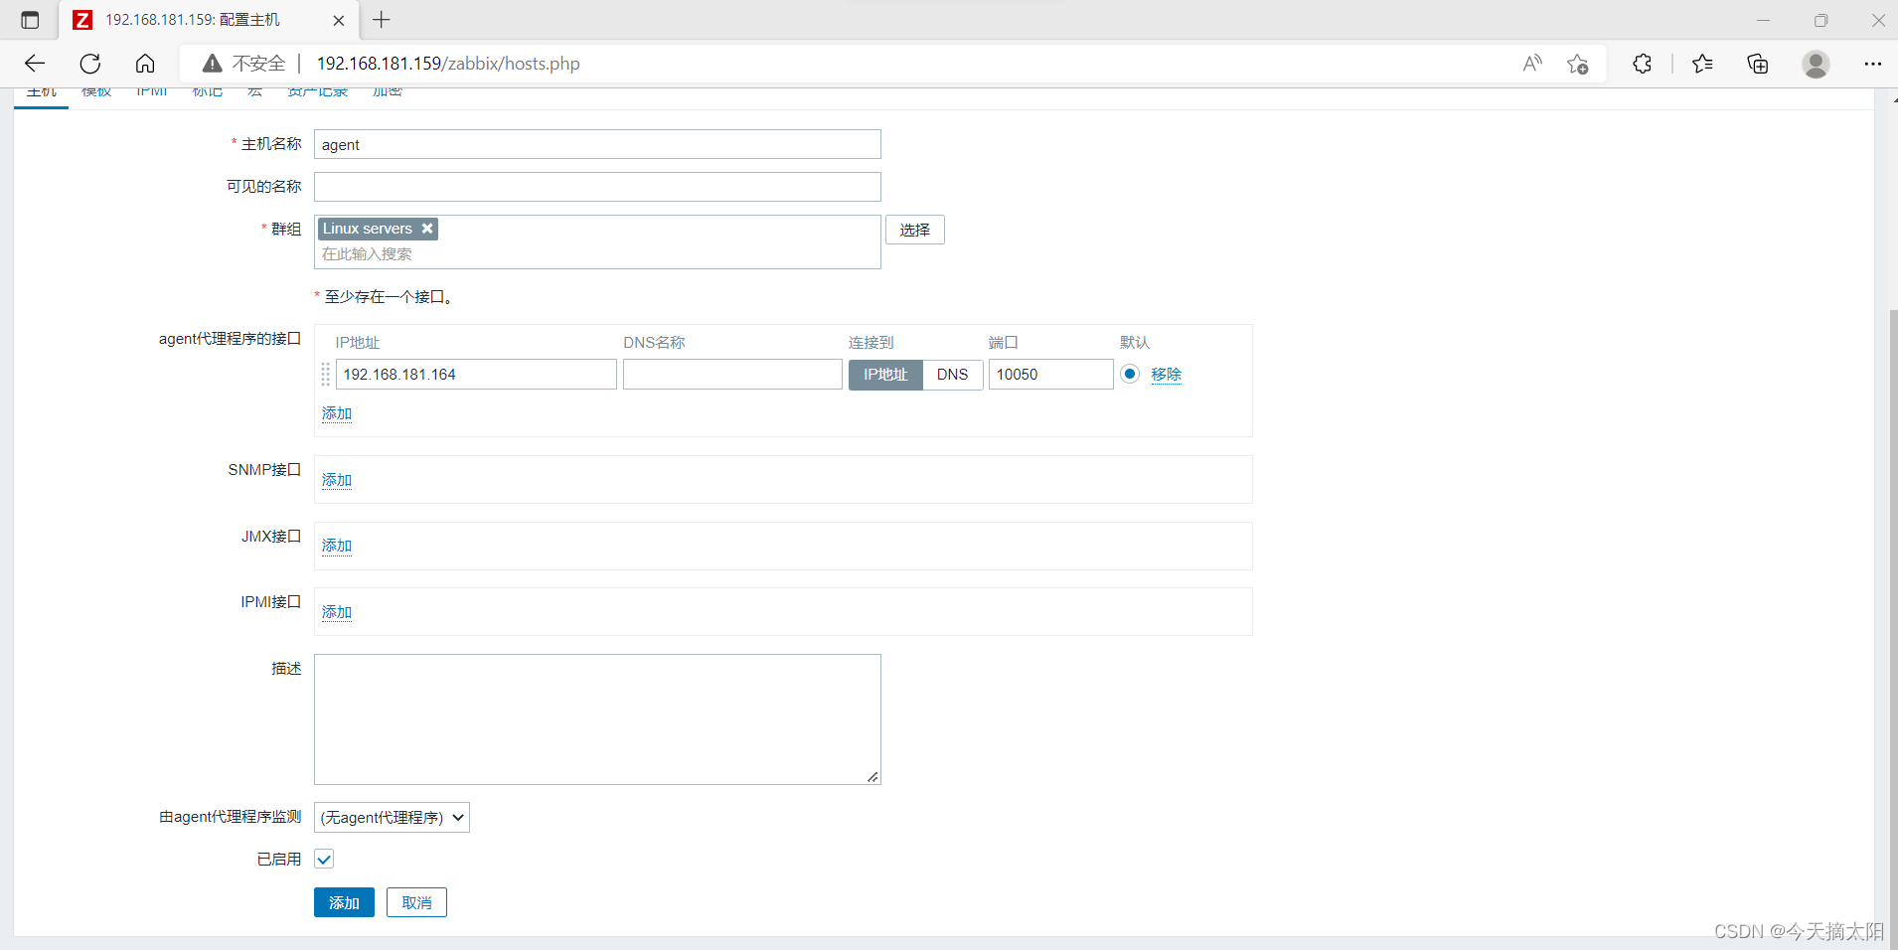Click the blue 添加 submit button
This screenshot has width=1898, height=950.
coord(344,902)
